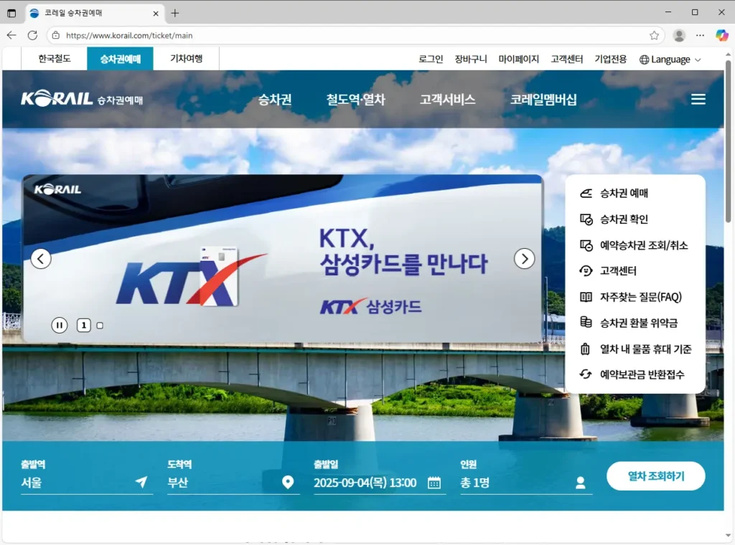Viewport: 735px width, 545px height.
Task: Switch to the 기차여행 tab
Action: [186, 59]
